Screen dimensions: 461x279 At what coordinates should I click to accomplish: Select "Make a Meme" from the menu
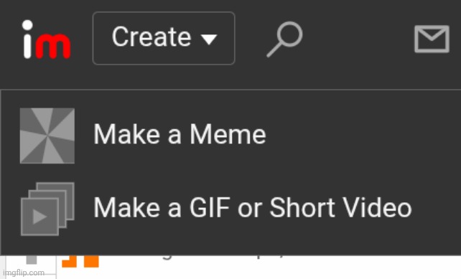(230, 135)
